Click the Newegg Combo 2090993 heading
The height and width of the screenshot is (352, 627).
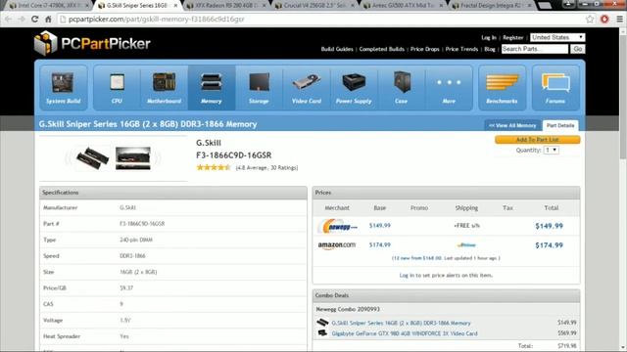[348, 309]
